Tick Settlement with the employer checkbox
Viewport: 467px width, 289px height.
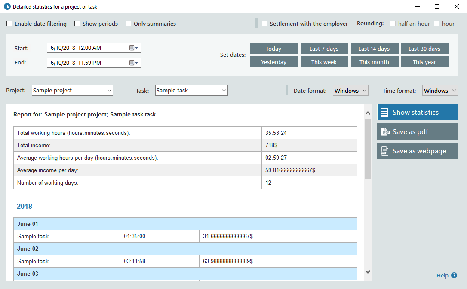click(265, 24)
